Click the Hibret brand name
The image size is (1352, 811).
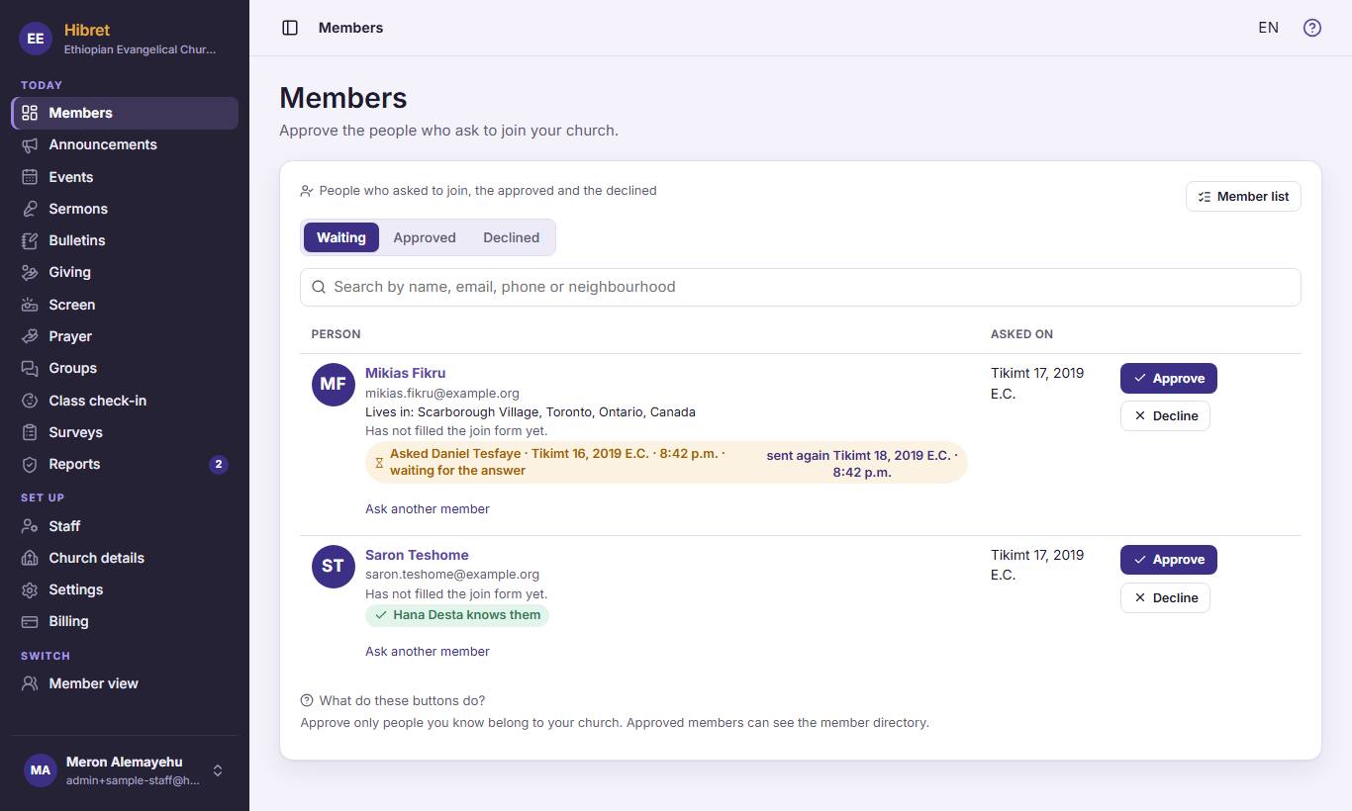pos(87,30)
